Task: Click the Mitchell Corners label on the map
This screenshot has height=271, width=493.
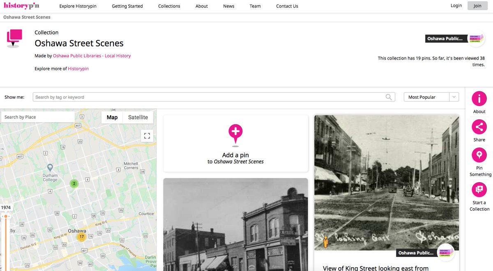Action: 131,166
